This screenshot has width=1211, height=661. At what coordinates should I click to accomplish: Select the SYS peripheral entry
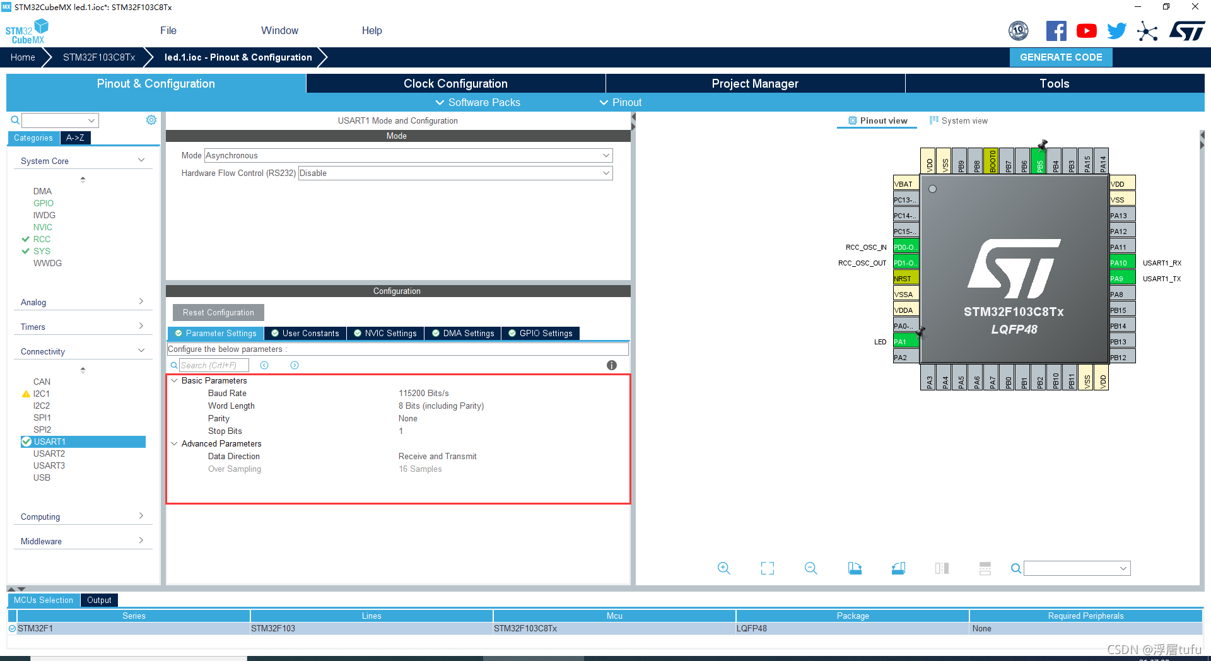(x=42, y=251)
